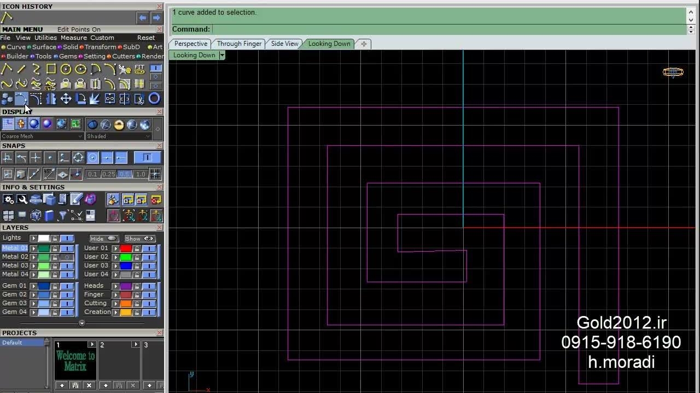This screenshot has height=393, width=700.
Task: Click the funnel filter icon
Action: pos(62,216)
